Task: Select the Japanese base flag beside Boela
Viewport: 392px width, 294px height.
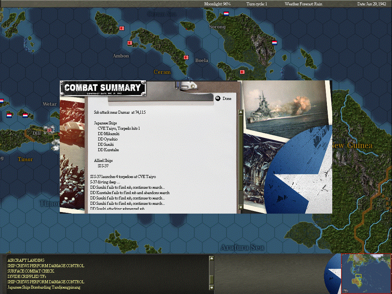Action: [186, 57]
